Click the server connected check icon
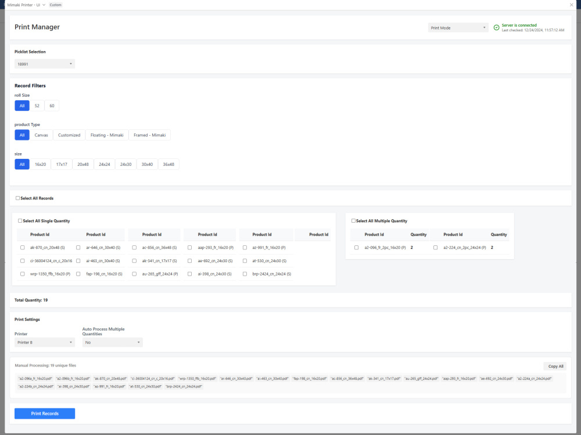 point(496,27)
